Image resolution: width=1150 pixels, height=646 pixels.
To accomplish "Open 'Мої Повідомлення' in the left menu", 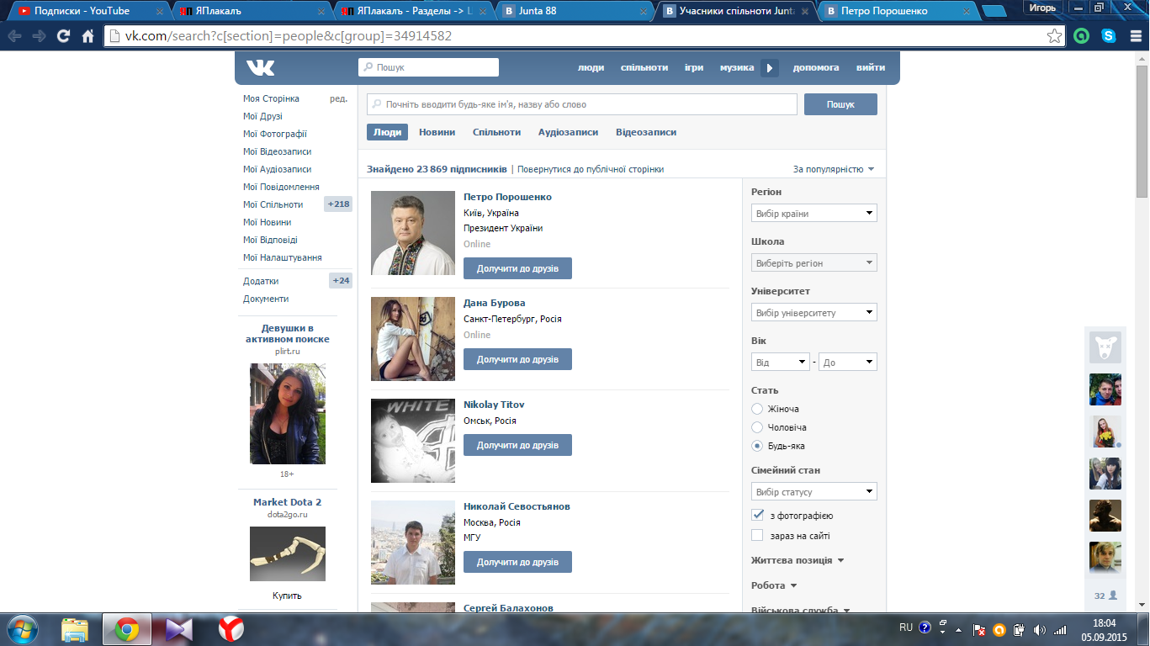I will pos(281,187).
